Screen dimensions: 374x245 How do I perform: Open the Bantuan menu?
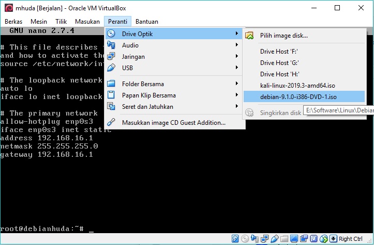147,22
